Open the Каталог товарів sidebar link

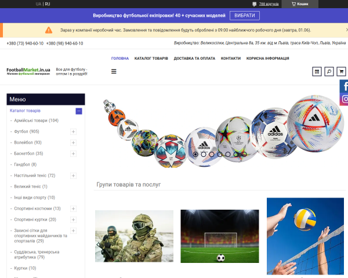pos(25,111)
